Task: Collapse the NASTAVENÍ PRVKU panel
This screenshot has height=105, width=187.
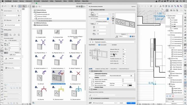Action: tap(90, 39)
